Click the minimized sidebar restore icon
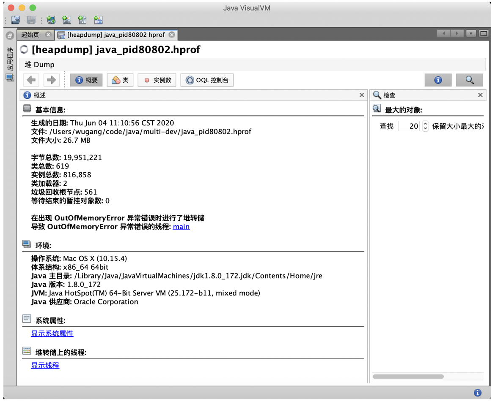Image resolution: width=495 pixels, height=401 pixels. click(10, 35)
